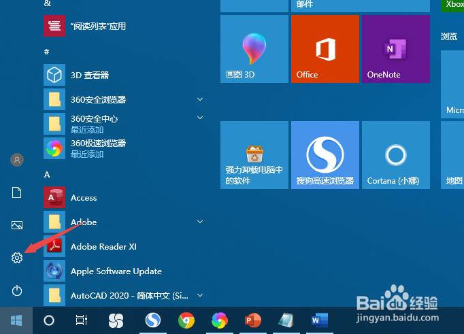Click the '浏览' tile group heading

pyautogui.click(x=449, y=36)
